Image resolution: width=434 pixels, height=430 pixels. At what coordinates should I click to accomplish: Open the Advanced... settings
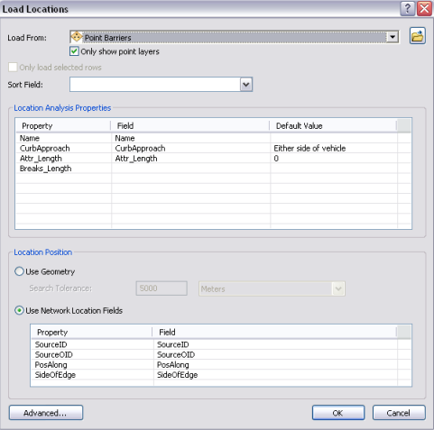tap(46, 413)
